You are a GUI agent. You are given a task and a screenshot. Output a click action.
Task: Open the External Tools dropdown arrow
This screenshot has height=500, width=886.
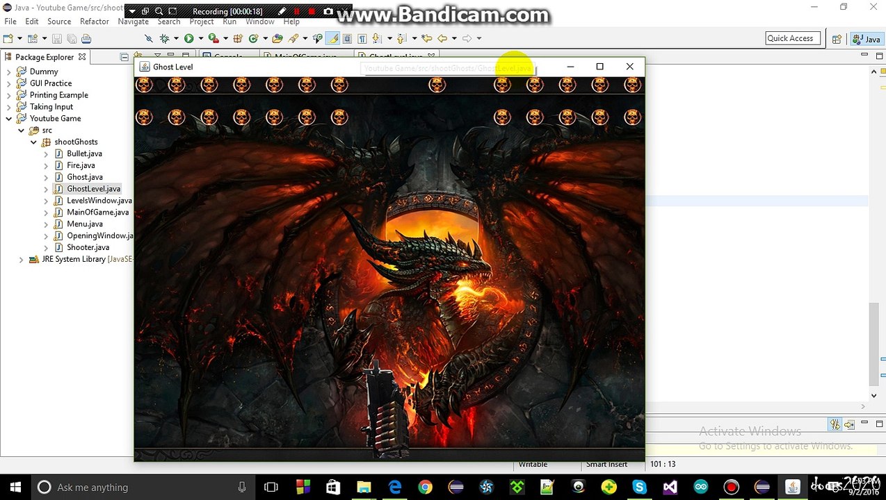click(225, 38)
